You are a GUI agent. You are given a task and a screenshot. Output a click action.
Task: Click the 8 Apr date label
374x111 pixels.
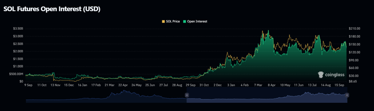click(x=272, y=85)
